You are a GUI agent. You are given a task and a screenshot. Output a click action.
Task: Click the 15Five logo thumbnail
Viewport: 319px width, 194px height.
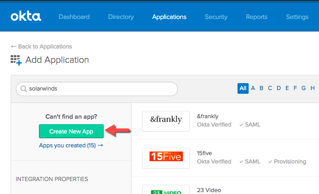click(x=166, y=158)
